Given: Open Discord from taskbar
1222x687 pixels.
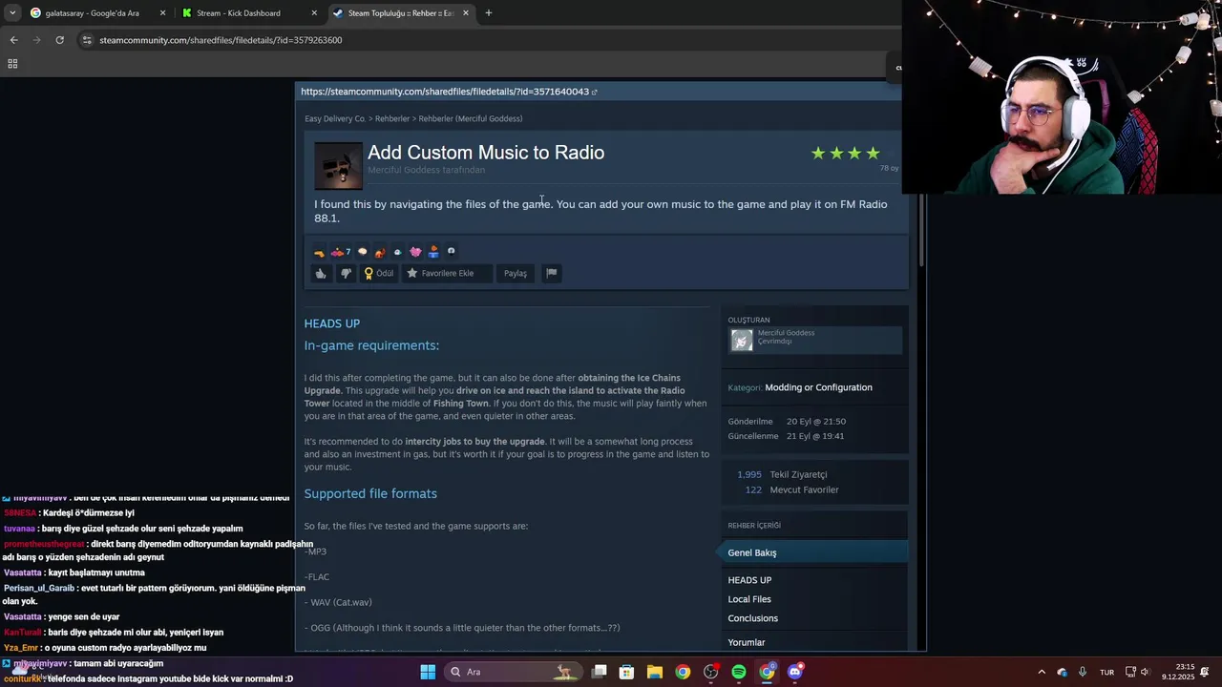Looking at the screenshot, I should coord(795,672).
